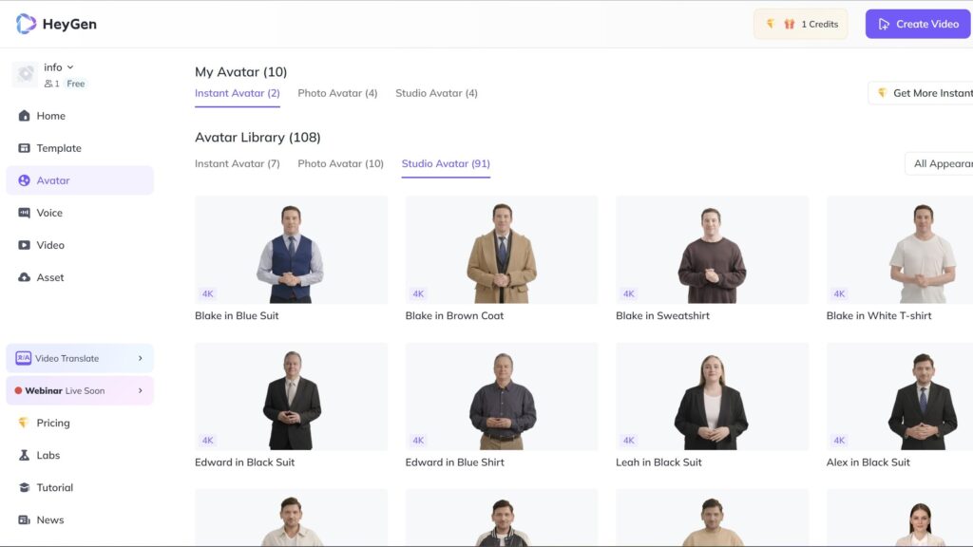Switch to My Avatar Instant Avatar (2) tab

[237, 93]
